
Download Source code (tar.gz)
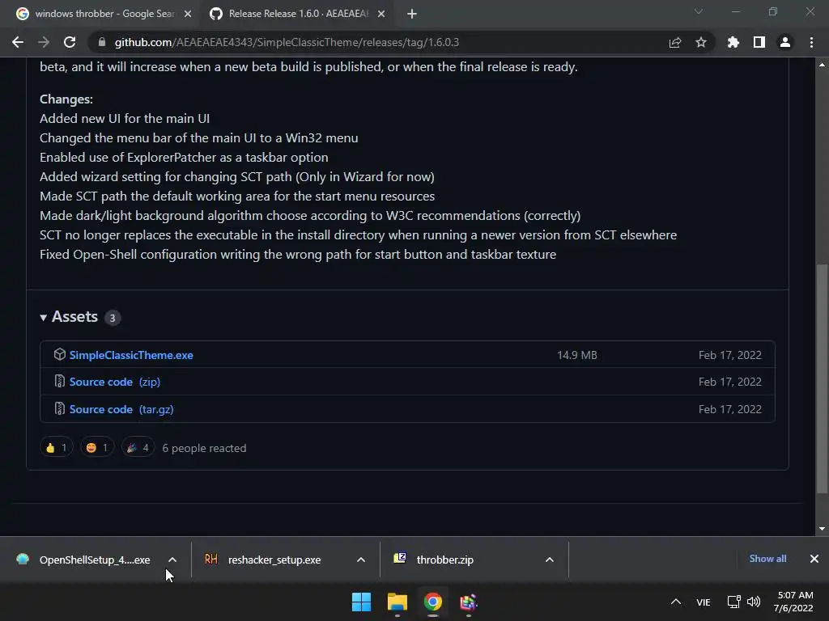point(121,409)
